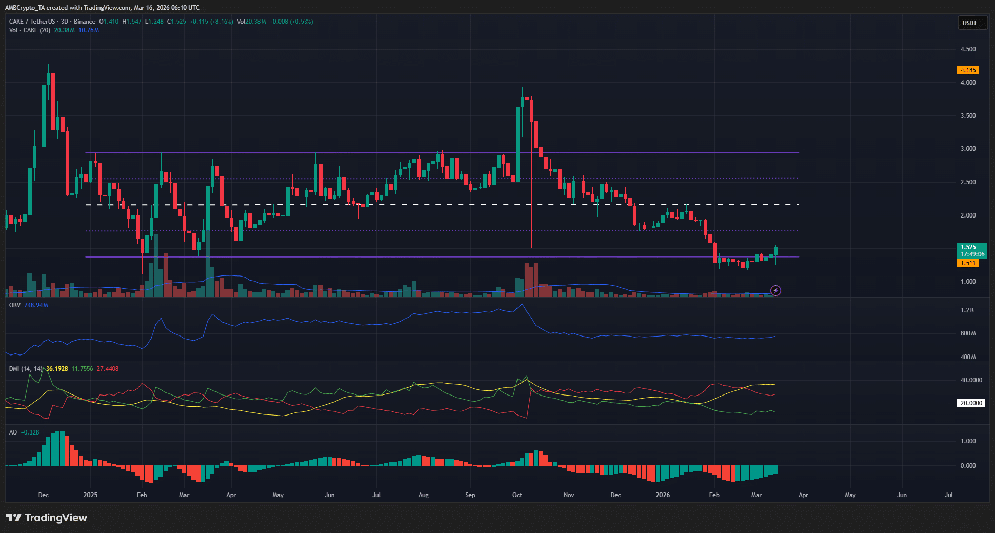Click the yellow ADX value 36.1928
This screenshot has height=533, width=995.
click(57, 369)
